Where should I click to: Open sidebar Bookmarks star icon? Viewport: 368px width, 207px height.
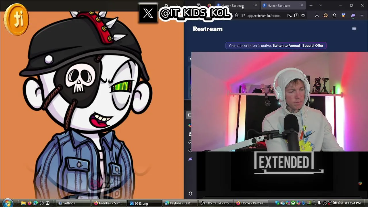(x=190, y=151)
